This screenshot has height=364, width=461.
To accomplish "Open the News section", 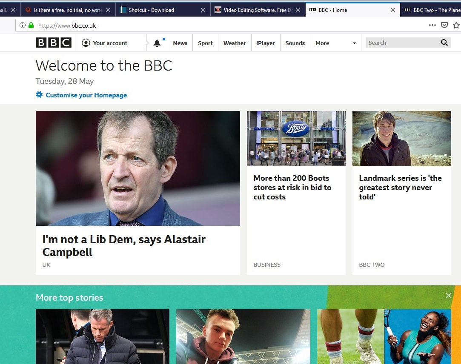I will [180, 43].
